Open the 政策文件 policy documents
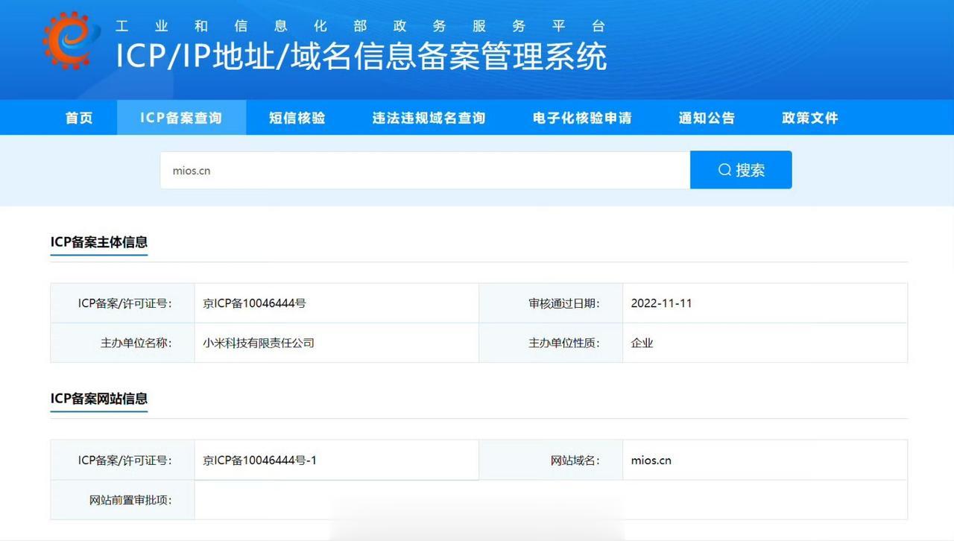Viewport: 954px width, 541px height. tap(809, 117)
